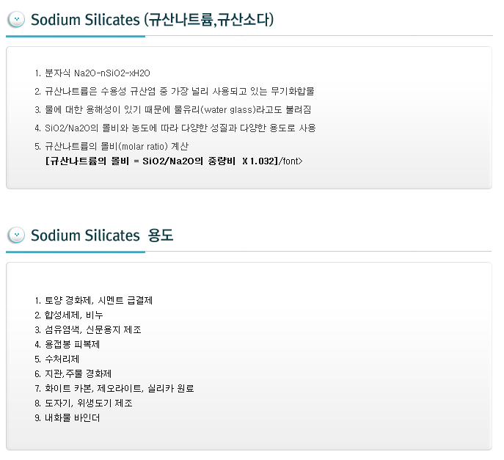Click the '용접봉 피복제' list item
Image resolution: width=504 pixels, height=460 pixels.
click(73, 344)
